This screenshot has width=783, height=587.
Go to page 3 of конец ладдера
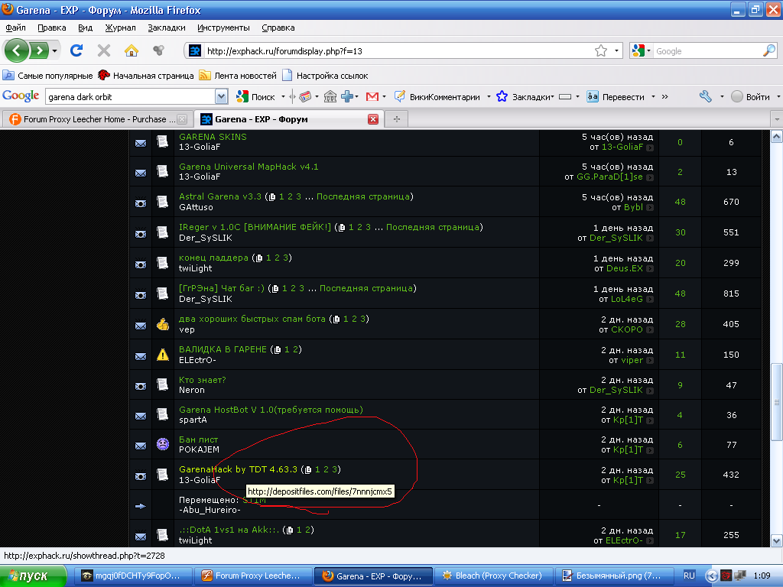(286, 258)
